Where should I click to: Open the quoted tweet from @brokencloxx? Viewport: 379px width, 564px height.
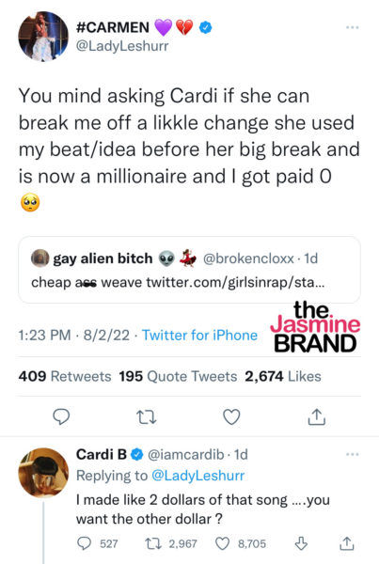pyautogui.click(x=189, y=270)
